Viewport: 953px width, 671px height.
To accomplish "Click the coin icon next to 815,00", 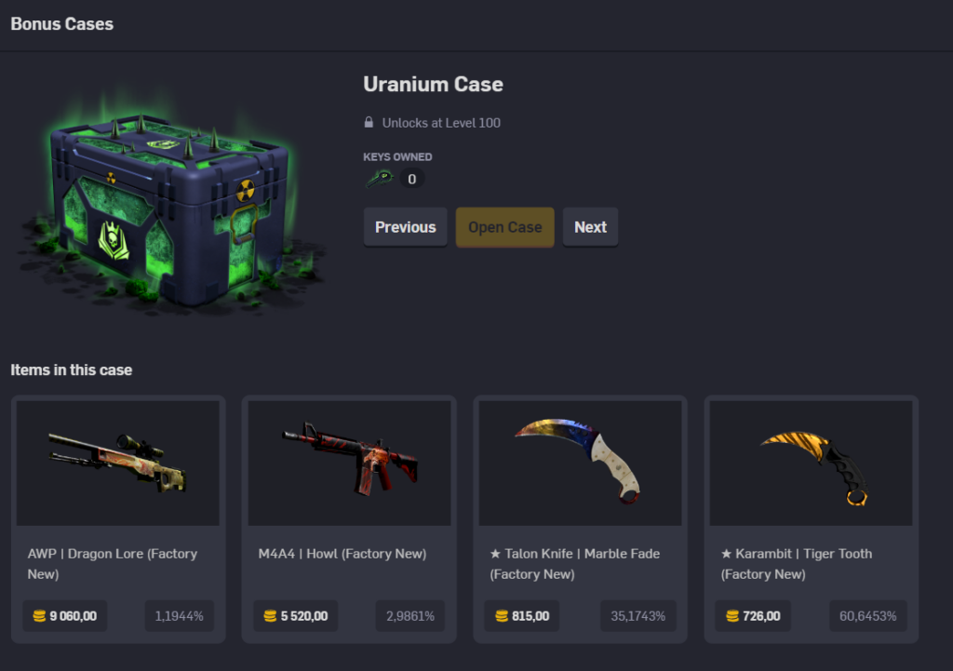I will [x=502, y=616].
